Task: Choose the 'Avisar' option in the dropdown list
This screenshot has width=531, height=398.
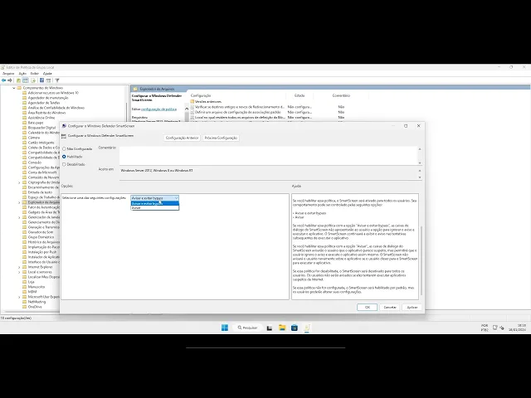Action: point(155,208)
